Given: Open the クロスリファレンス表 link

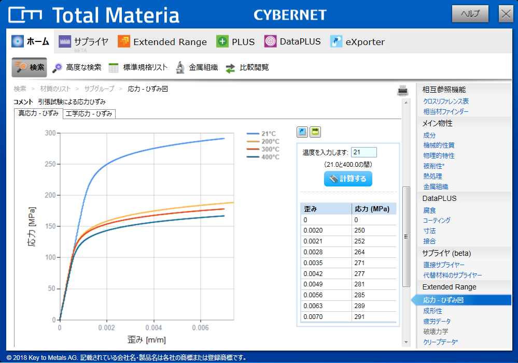Looking at the screenshot, I should pos(446,101).
